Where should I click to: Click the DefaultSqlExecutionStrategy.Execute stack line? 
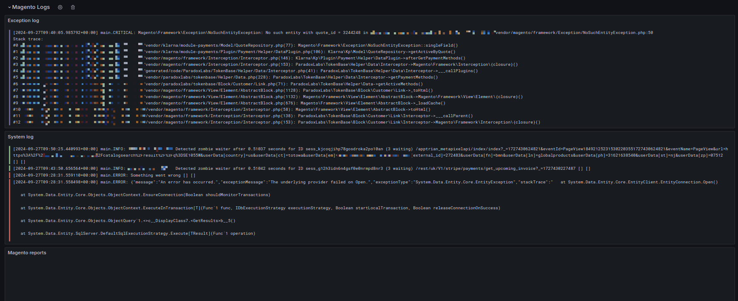tap(138, 233)
